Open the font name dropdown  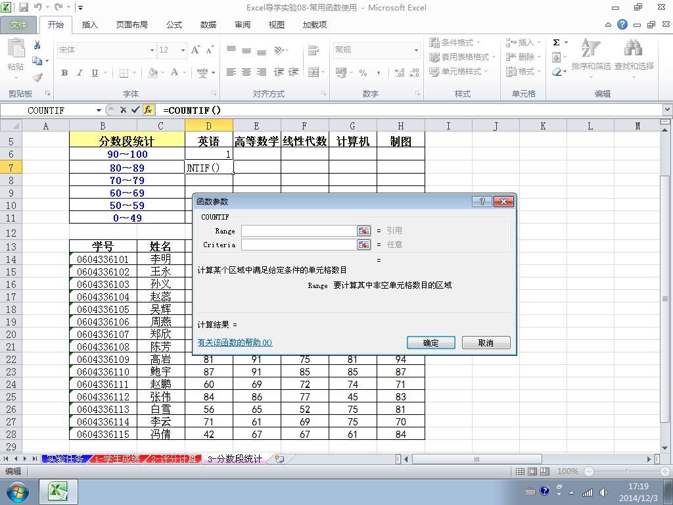152,50
